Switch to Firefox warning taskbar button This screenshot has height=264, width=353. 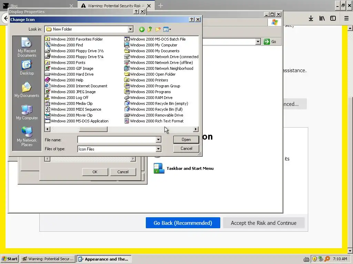pyautogui.click(x=48, y=259)
